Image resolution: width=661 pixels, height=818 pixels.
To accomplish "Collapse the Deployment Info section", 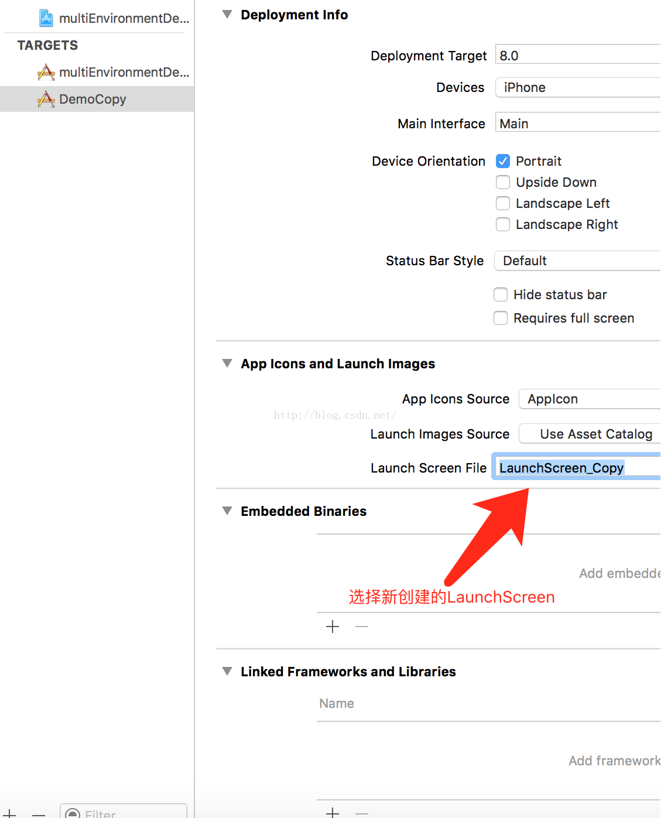I will pos(227,15).
